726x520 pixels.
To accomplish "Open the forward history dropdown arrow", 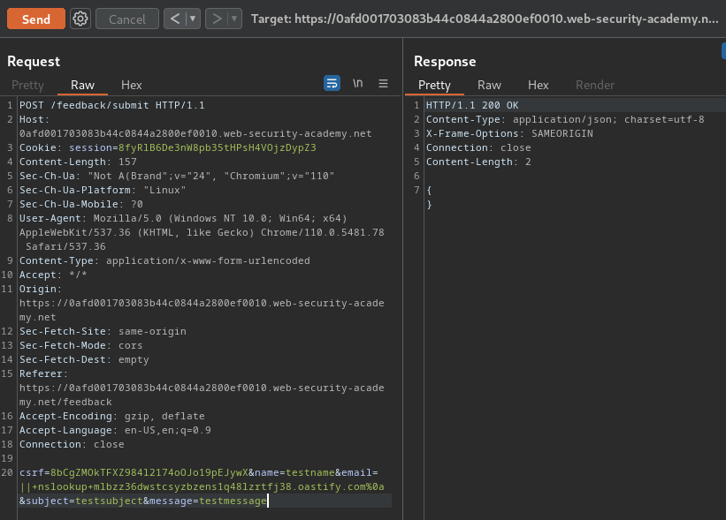I will click(x=234, y=19).
